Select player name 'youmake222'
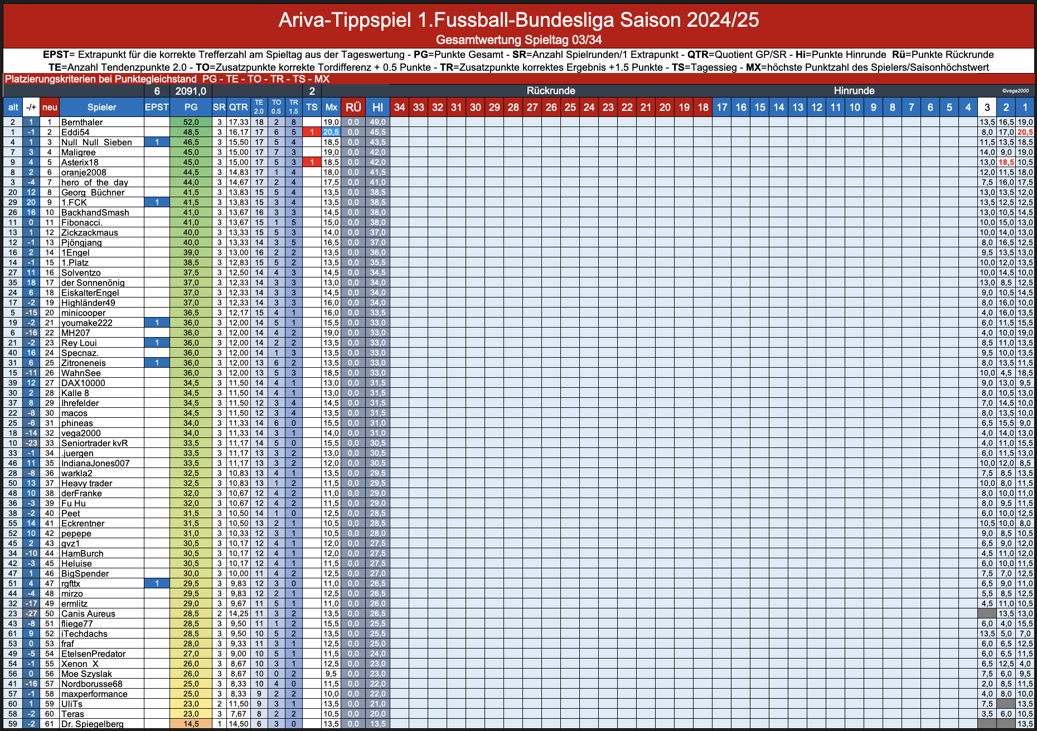The image size is (1037, 731). pos(87,323)
